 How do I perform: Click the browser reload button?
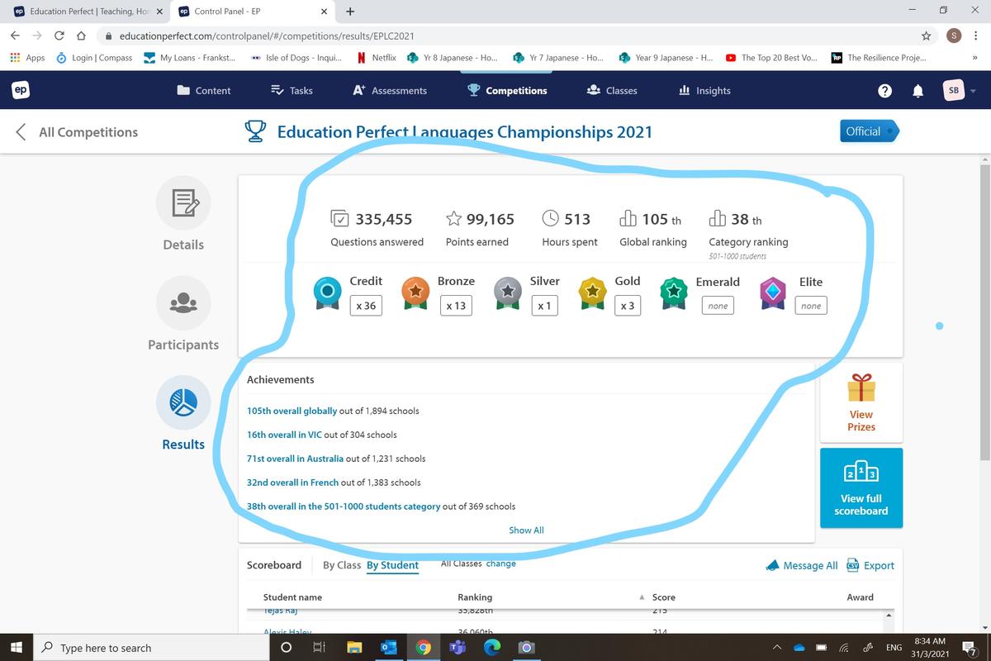(x=59, y=36)
